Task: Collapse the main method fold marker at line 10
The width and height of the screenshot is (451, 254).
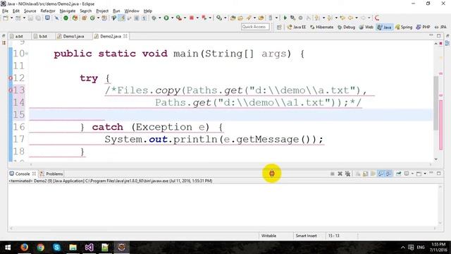Action: click(27, 54)
